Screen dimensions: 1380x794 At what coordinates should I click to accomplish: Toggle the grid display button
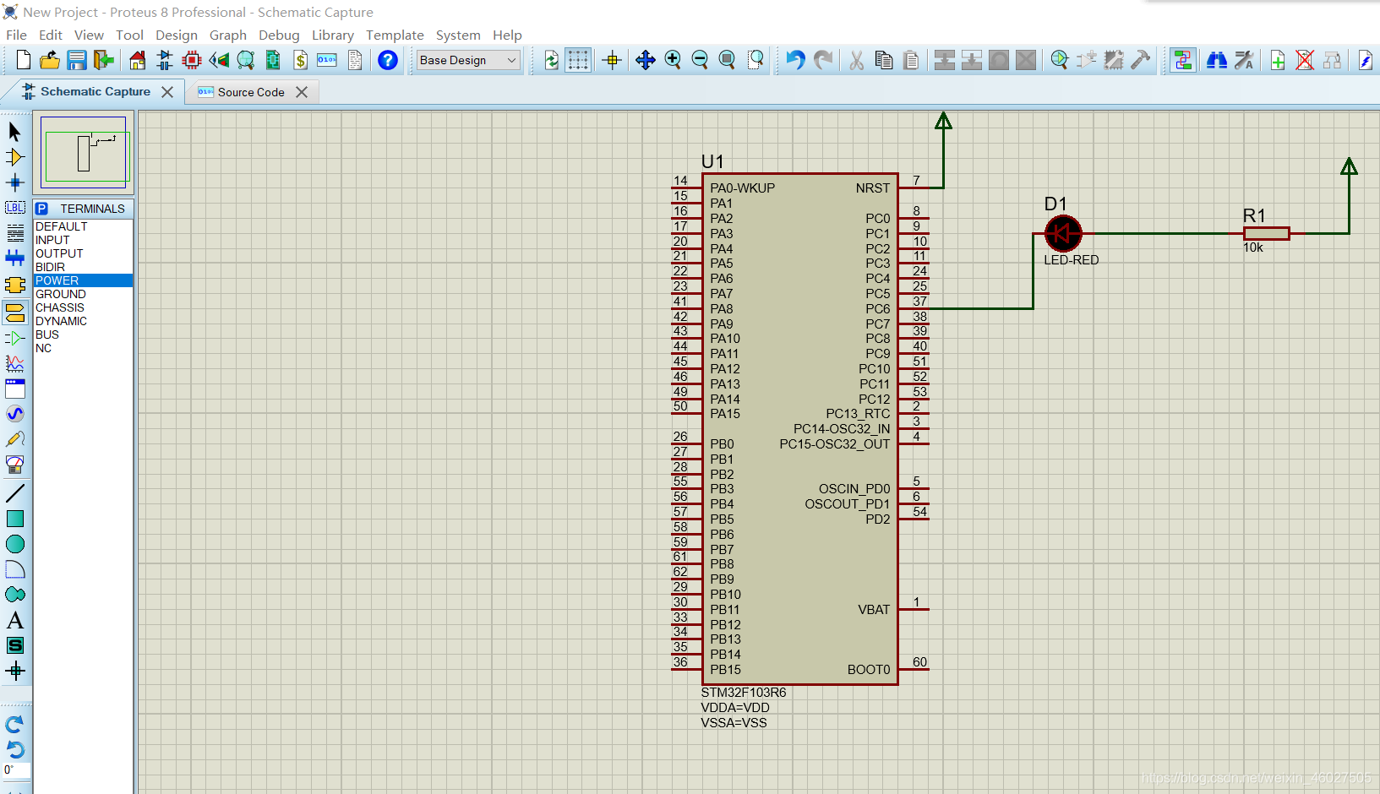(578, 60)
